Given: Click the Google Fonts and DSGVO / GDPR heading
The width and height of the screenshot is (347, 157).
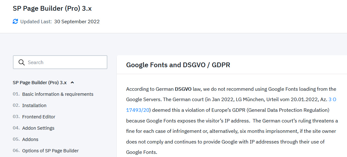Looking at the screenshot, I should click(178, 65).
